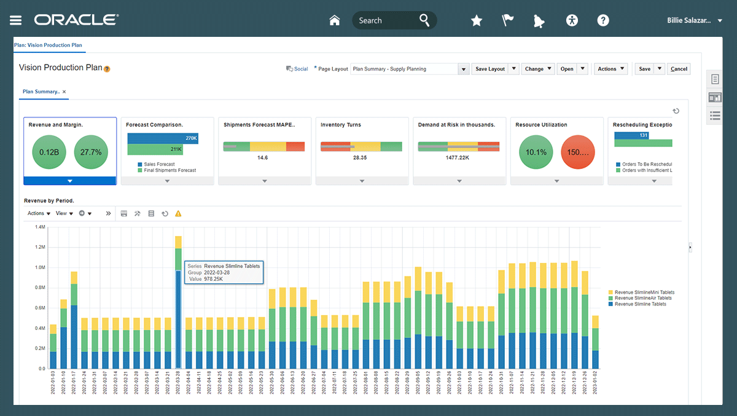Toggle Revenue SlimlineAir Tablets legend series
The width and height of the screenshot is (737, 416).
coord(642,298)
